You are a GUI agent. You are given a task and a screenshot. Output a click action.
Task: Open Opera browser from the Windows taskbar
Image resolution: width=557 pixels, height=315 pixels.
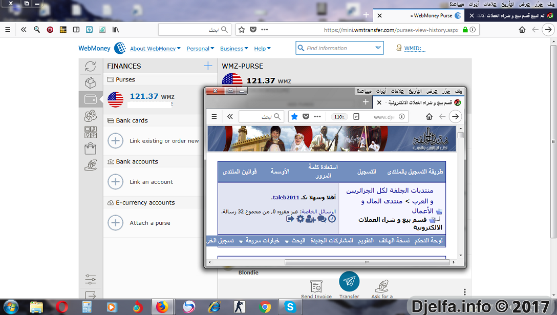point(62,307)
